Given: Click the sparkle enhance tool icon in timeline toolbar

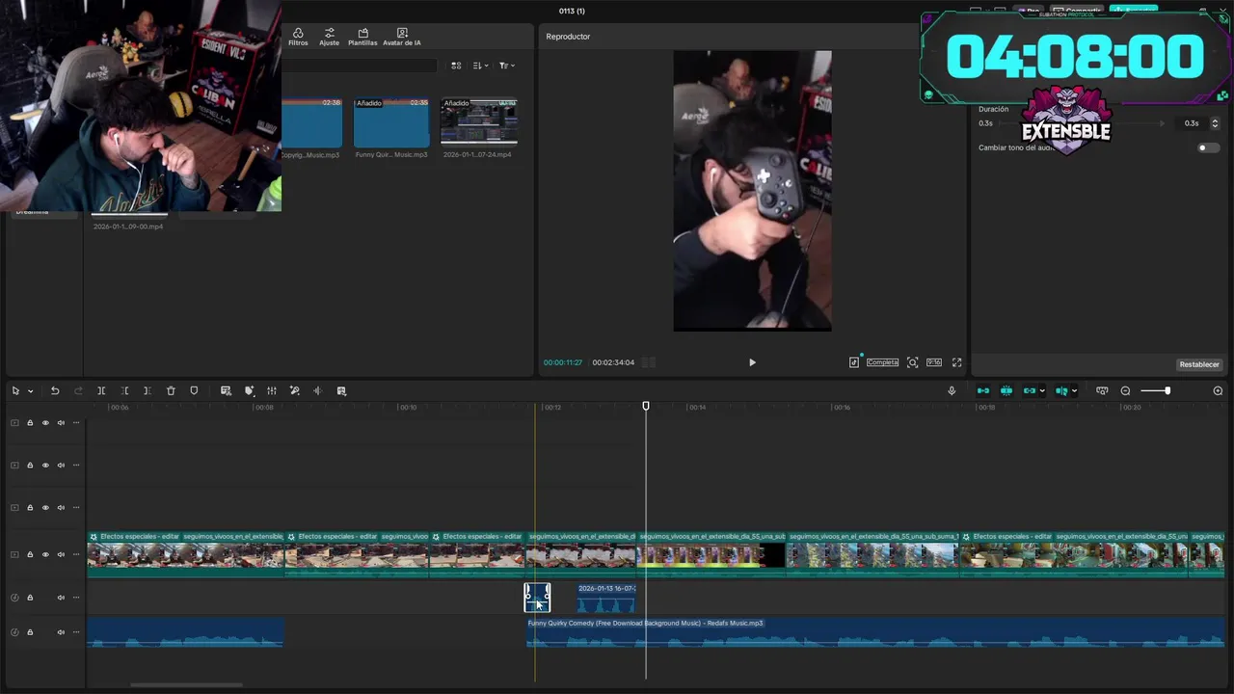Looking at the screenshot, I should pos(249,390).
